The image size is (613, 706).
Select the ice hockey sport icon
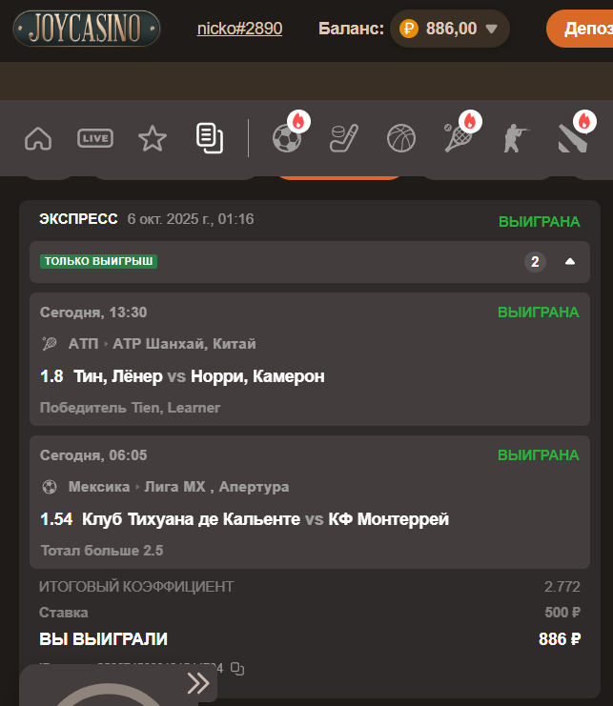344,138
